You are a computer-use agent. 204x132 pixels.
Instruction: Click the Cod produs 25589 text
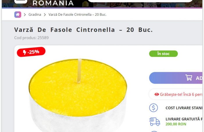coord(31,38)
